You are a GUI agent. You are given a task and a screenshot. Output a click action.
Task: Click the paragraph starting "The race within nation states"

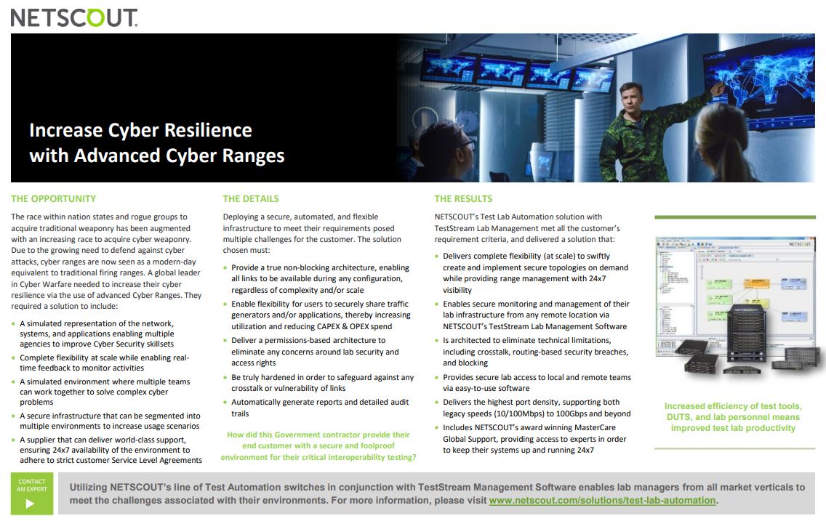click(x=106, y=262)
